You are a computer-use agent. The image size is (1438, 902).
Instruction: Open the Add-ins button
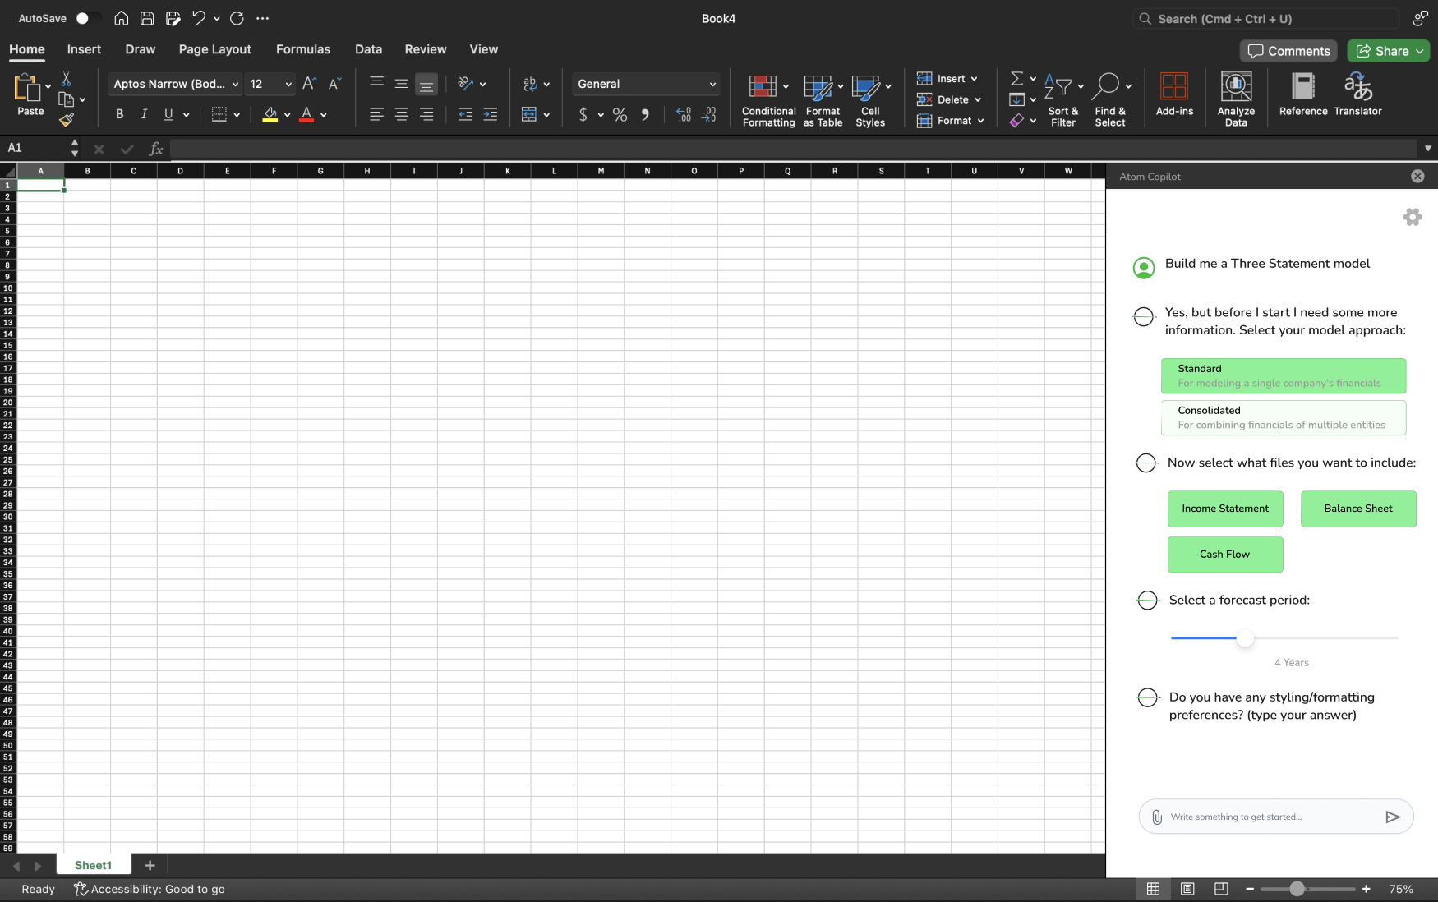pyautogui.click(x=1174, y=94)
